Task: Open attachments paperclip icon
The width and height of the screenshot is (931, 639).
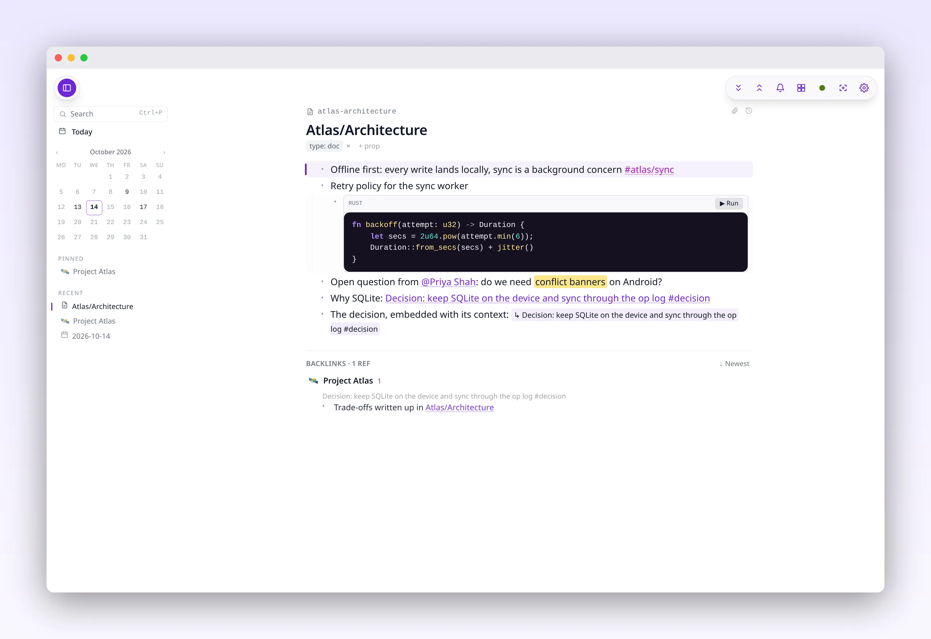Action: tap(735, 111)
